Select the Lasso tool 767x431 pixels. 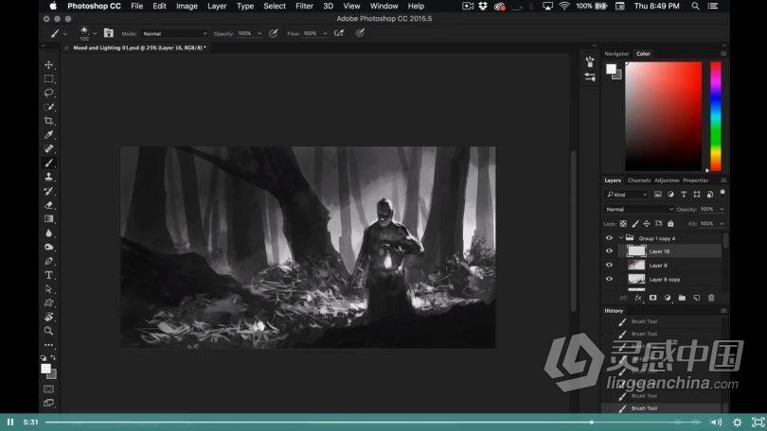[x=48, y=93]
